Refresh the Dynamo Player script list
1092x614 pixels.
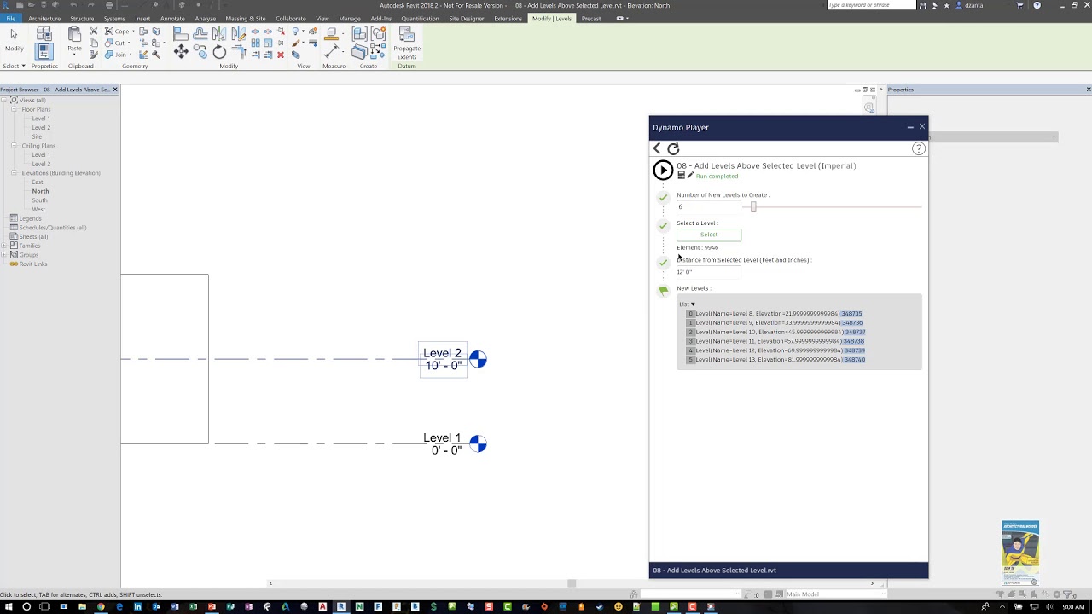[673, 148]
